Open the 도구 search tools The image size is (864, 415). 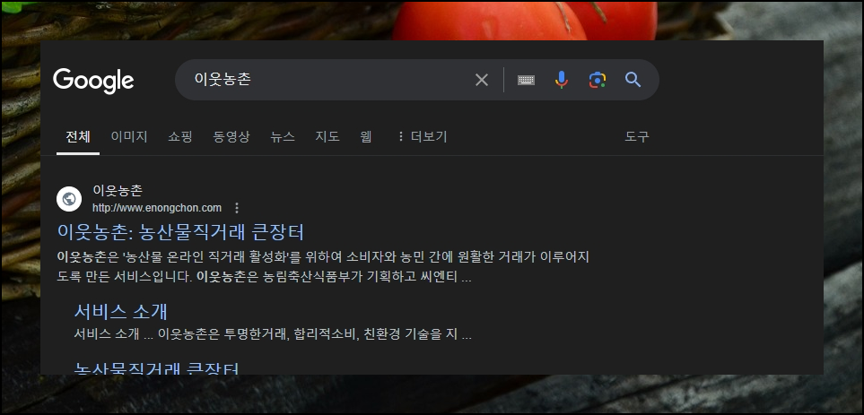coord(637,136)
